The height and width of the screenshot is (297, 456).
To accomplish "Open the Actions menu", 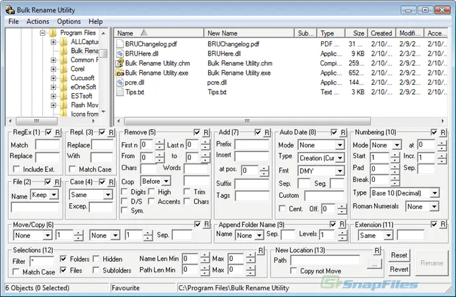I will point(38,22).
